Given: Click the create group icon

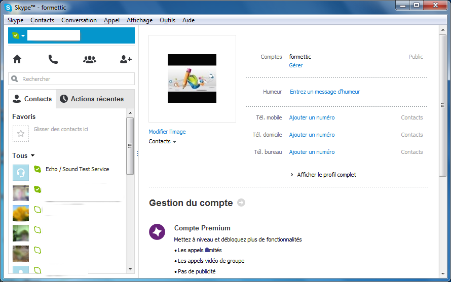Looking at the screenshot, I should point(90,59).
